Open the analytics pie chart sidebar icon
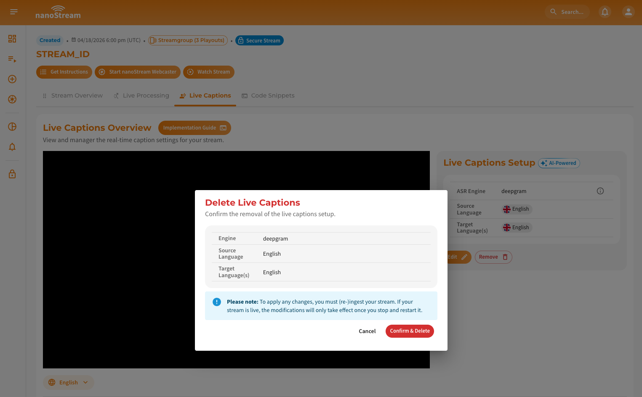 tap(12, 126)
